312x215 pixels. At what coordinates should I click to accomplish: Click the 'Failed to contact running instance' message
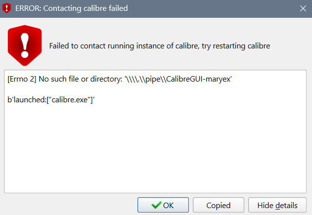(x=159, y=46)
